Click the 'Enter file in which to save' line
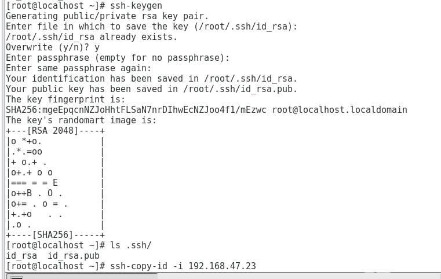Viewport: 441px width, 279px height. (152, 27)
